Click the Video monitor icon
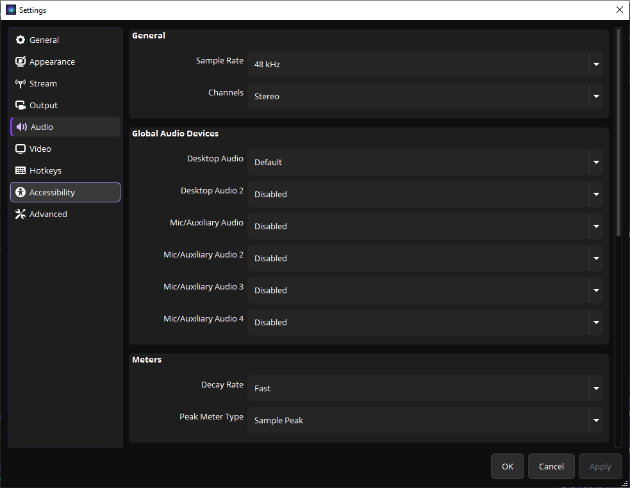The height and width of the screenshot is (488, 630). tap(21, 149)
